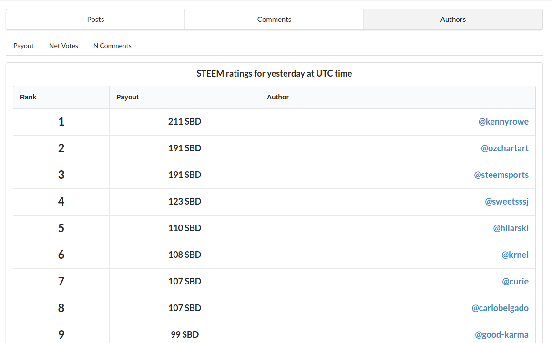
Task: Select the 123 SBD payout cell
Action: tap(185, 202)
